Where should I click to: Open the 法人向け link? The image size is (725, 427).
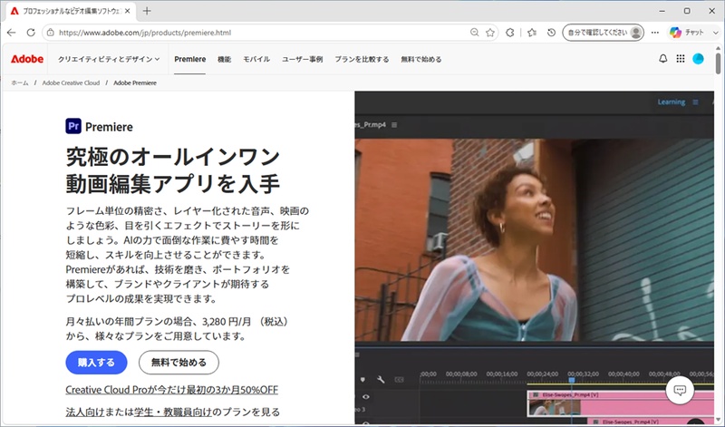(85, 412)
